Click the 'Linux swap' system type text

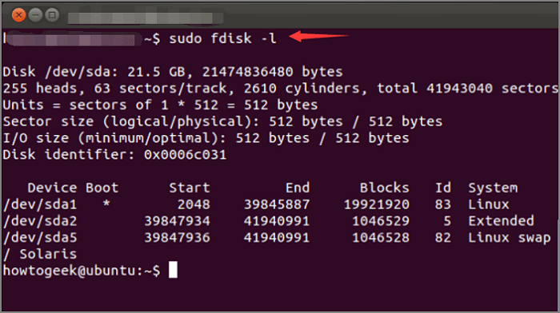click(x=510, y=238)
